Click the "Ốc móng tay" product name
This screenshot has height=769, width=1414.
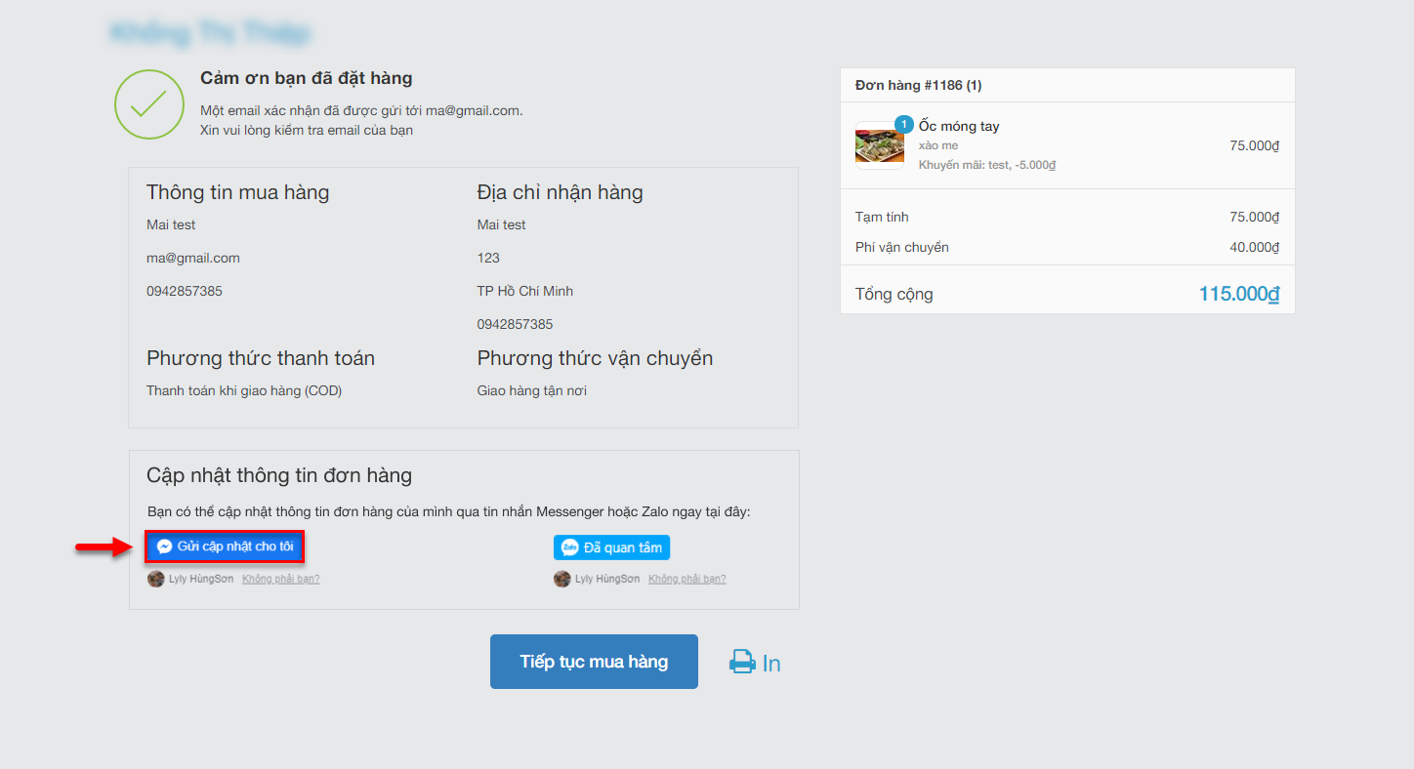coord(958,126)
